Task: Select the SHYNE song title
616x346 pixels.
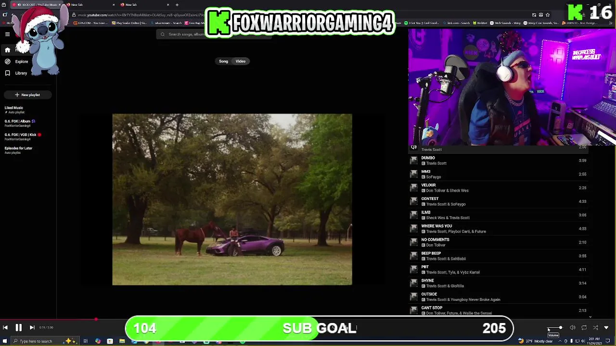Action: [x=427, y=281]
